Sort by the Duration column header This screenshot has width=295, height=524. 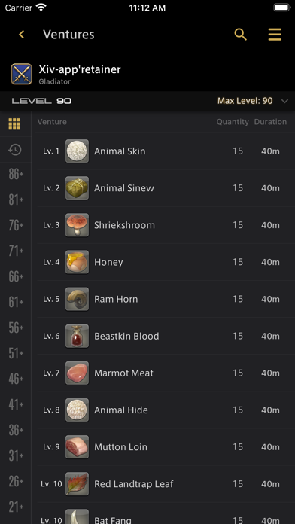pos(270,122)
